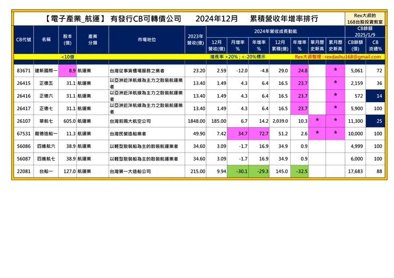Click CB code 67531 cell
Viewport: 394px width, 278px height.
(x=23, y=133)
